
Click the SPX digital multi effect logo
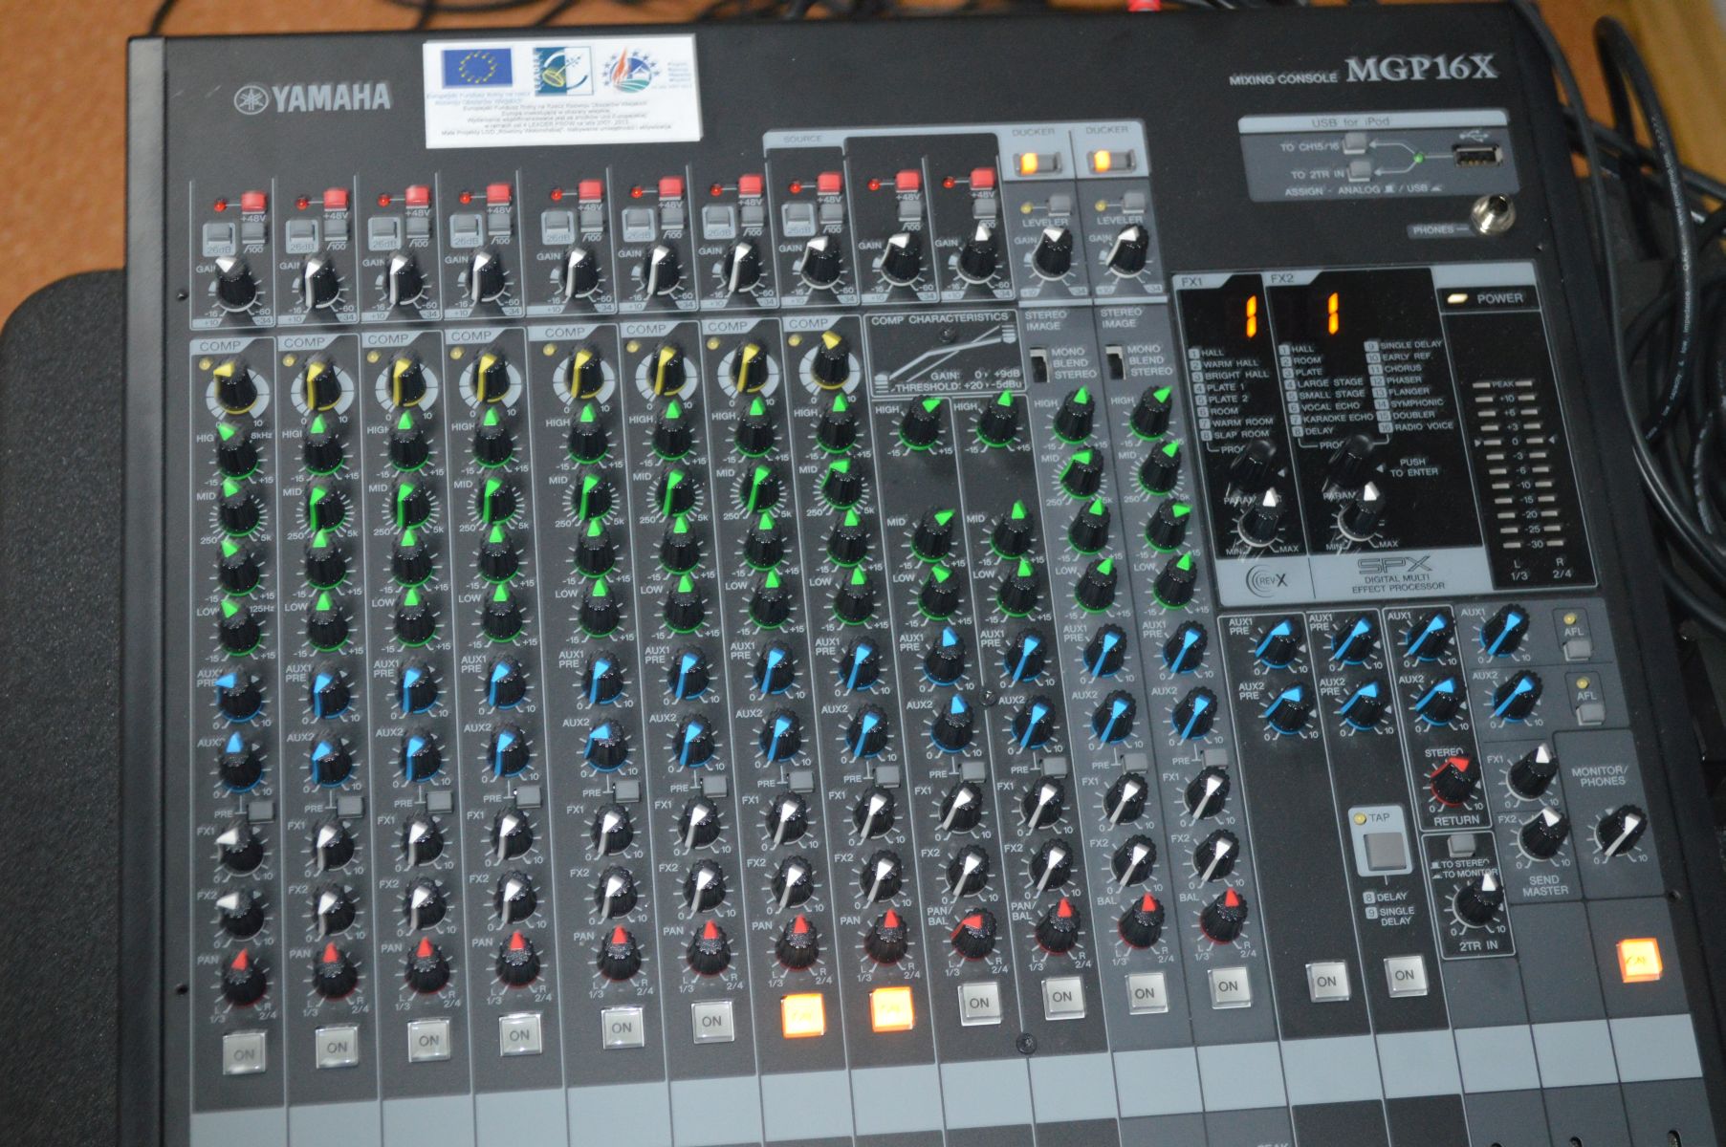click(x=1398, y=573)
